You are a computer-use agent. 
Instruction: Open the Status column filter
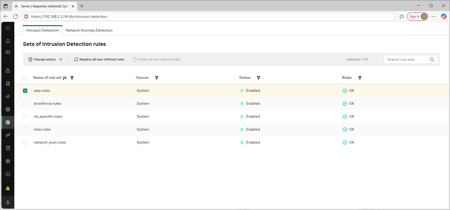258,78
